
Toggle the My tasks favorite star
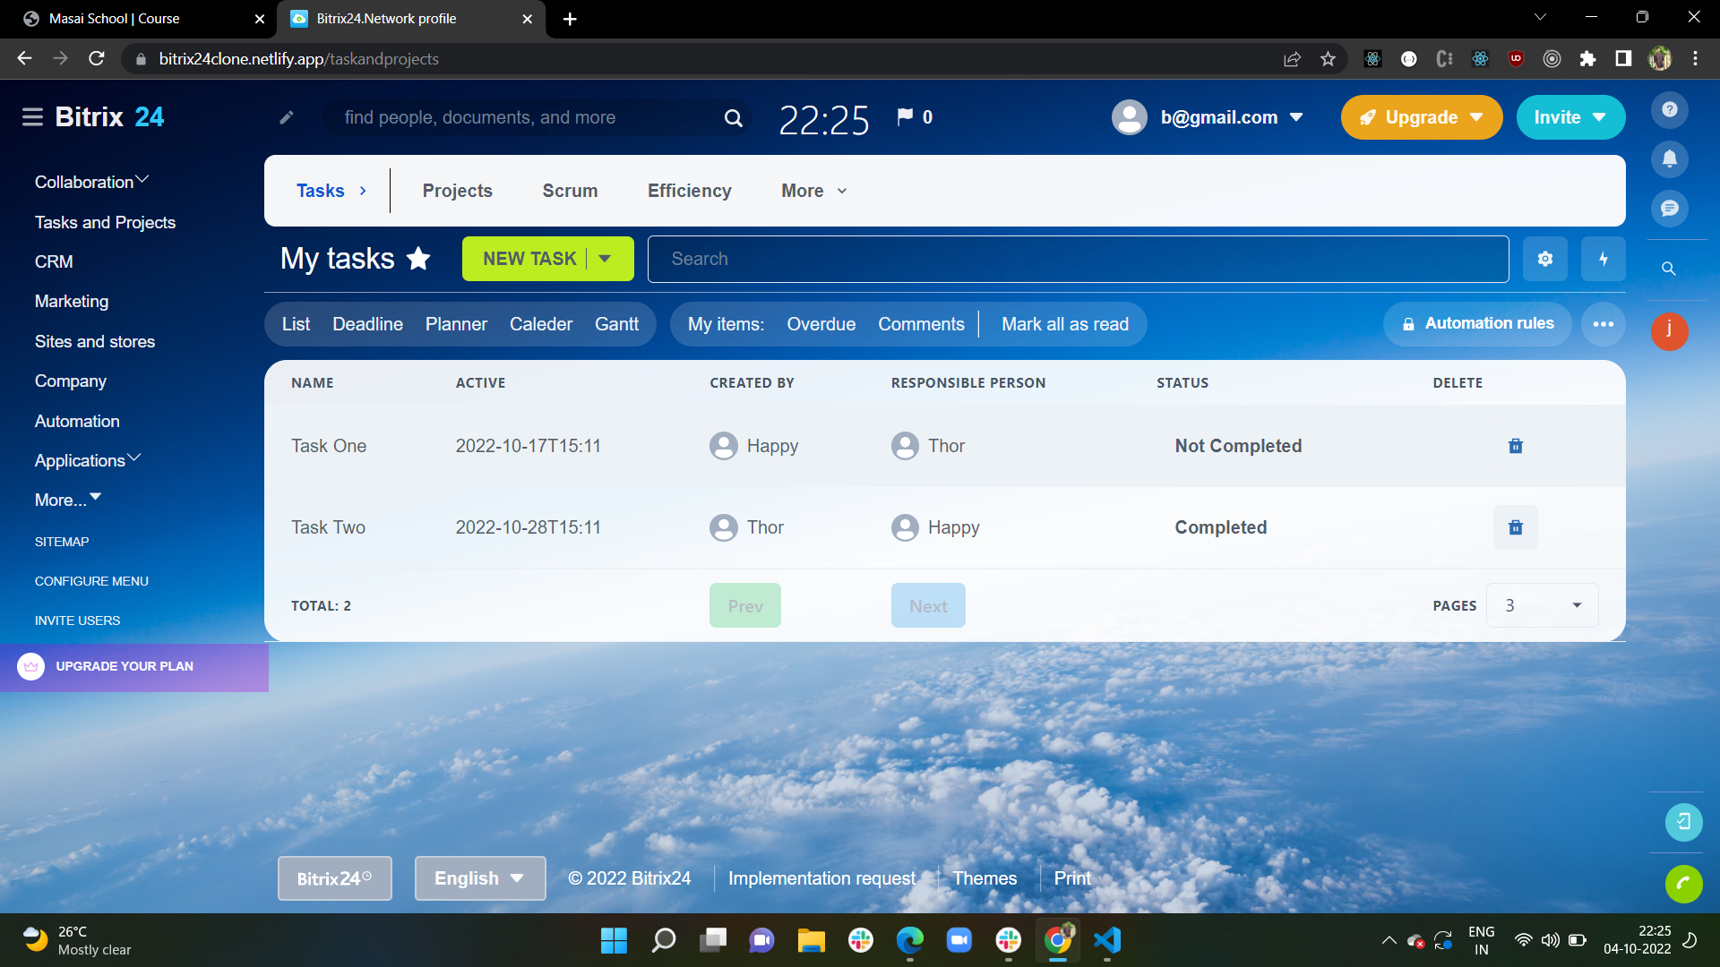(x=418, y=259)
